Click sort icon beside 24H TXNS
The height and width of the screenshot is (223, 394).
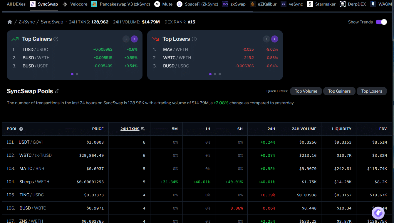pyautogui.click(x=143, y=129)
